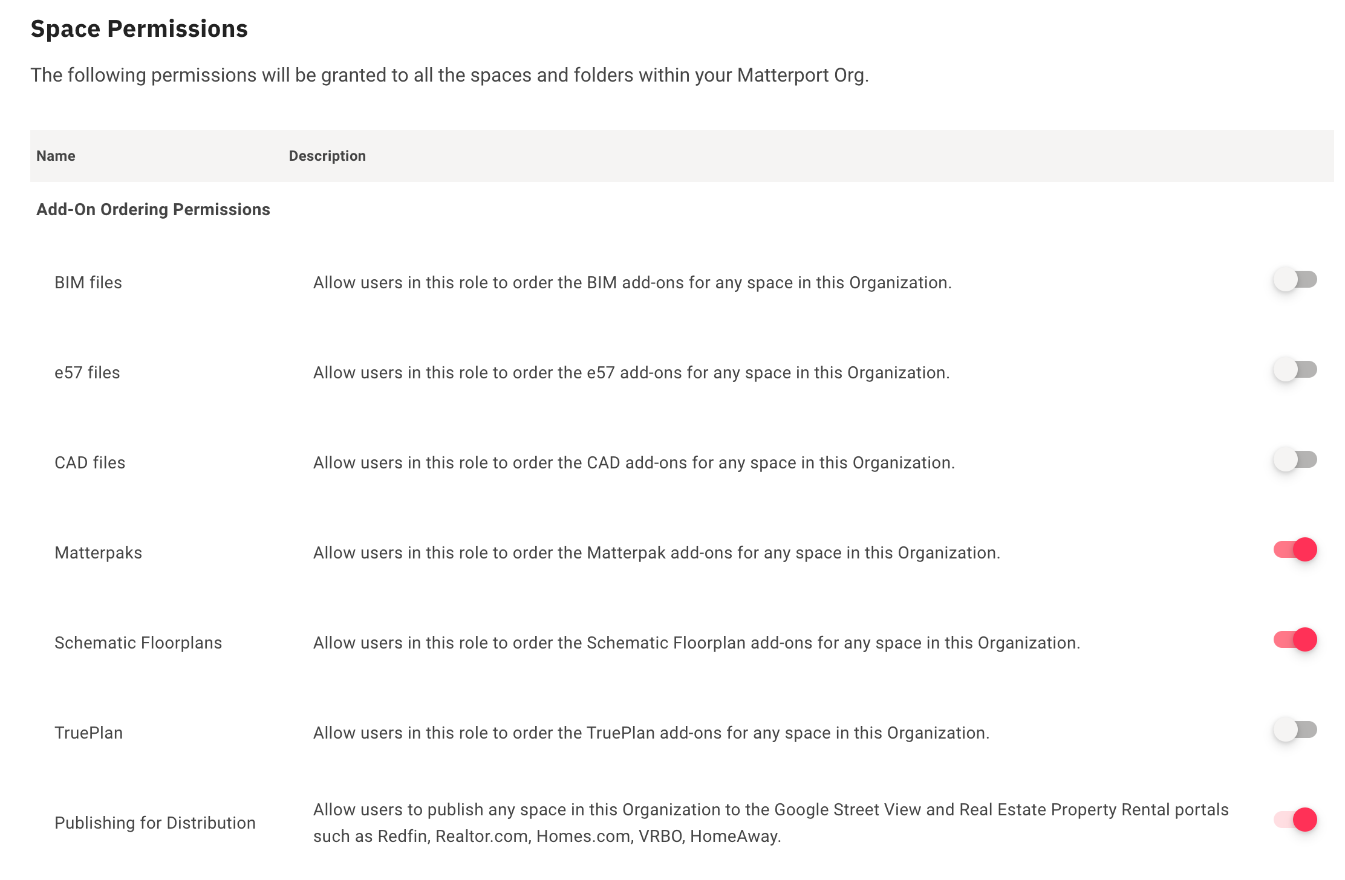Select the Description column header

click(x=327, y=155)
